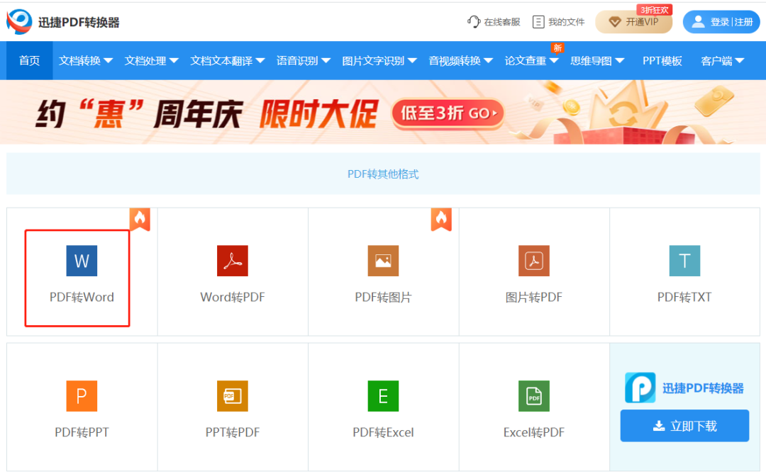Click the diamond icon on 开通VIP
This screenshot has width=766, height=474.
(x=614, y=22)
